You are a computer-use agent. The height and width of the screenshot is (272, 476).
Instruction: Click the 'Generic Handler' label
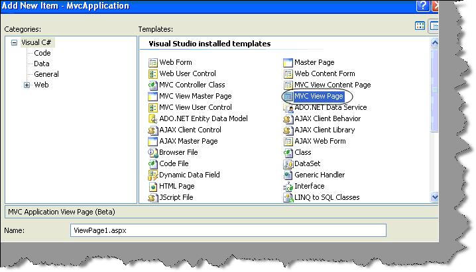[x=320, y=175]
